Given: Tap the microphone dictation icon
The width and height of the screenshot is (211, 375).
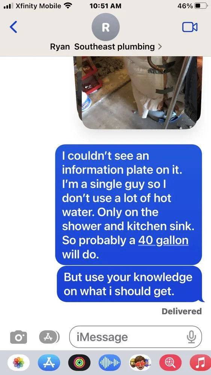Looking at the screenshot, I should pos(191,337).
